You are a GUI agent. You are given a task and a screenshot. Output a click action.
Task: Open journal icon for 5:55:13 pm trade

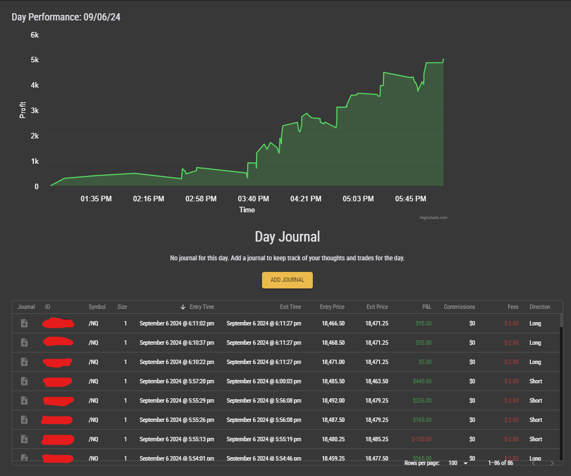coord(24,439)
